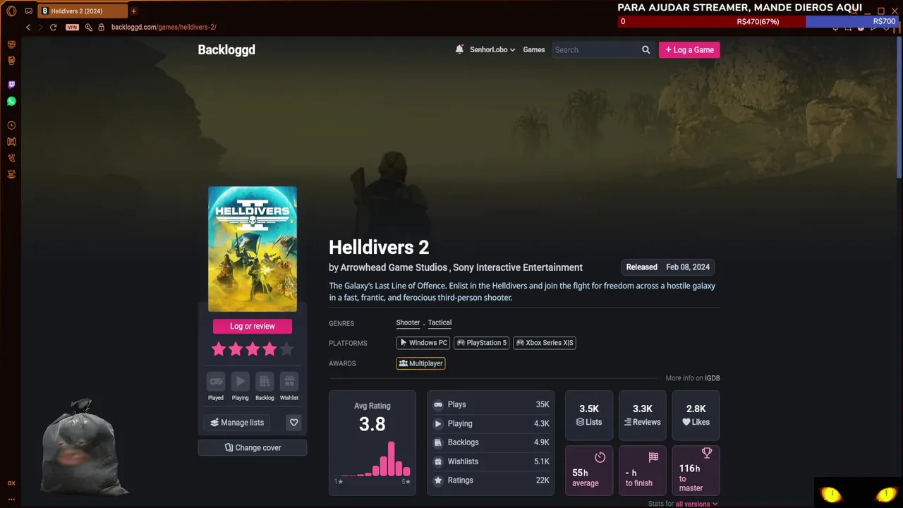
Task: Go to the Backloggd home logo
Action: click(226, 50)
